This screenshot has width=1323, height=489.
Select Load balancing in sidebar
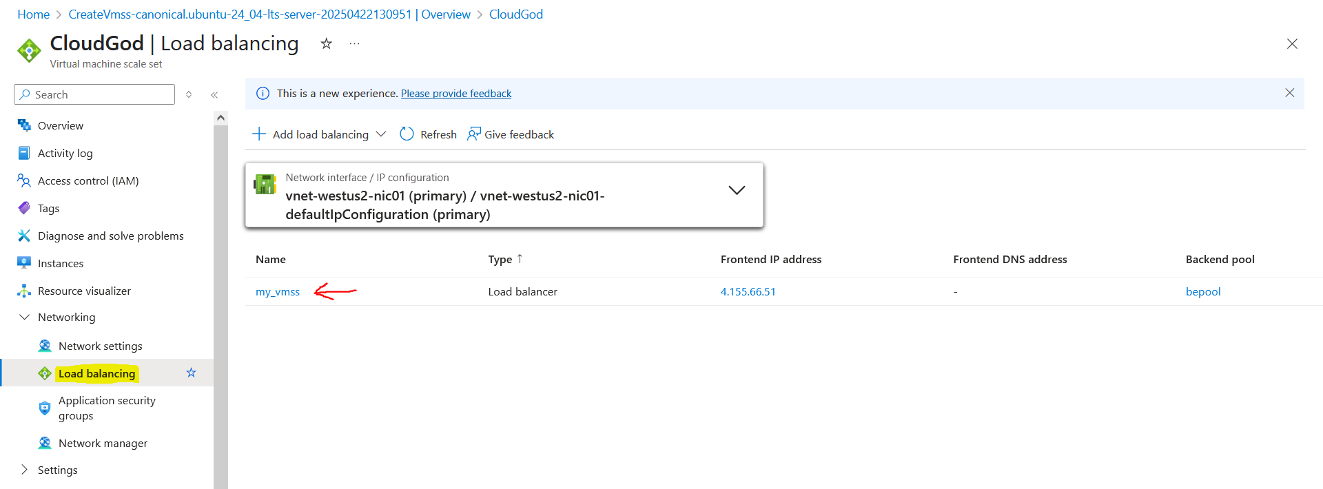coord(97,373)
